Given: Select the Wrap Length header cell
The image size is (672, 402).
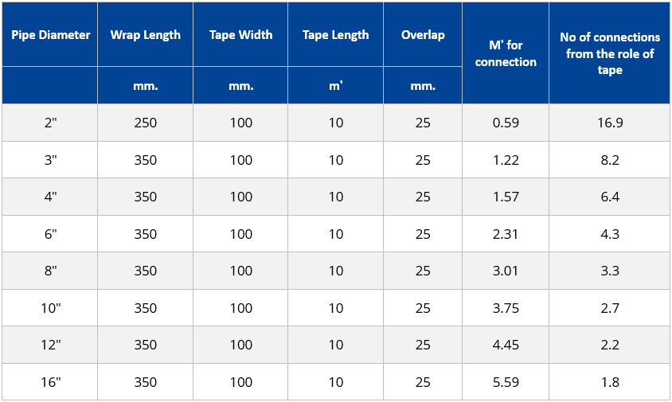Looking at the screenshot, I should pyautogui.click(x=145, y=35).
